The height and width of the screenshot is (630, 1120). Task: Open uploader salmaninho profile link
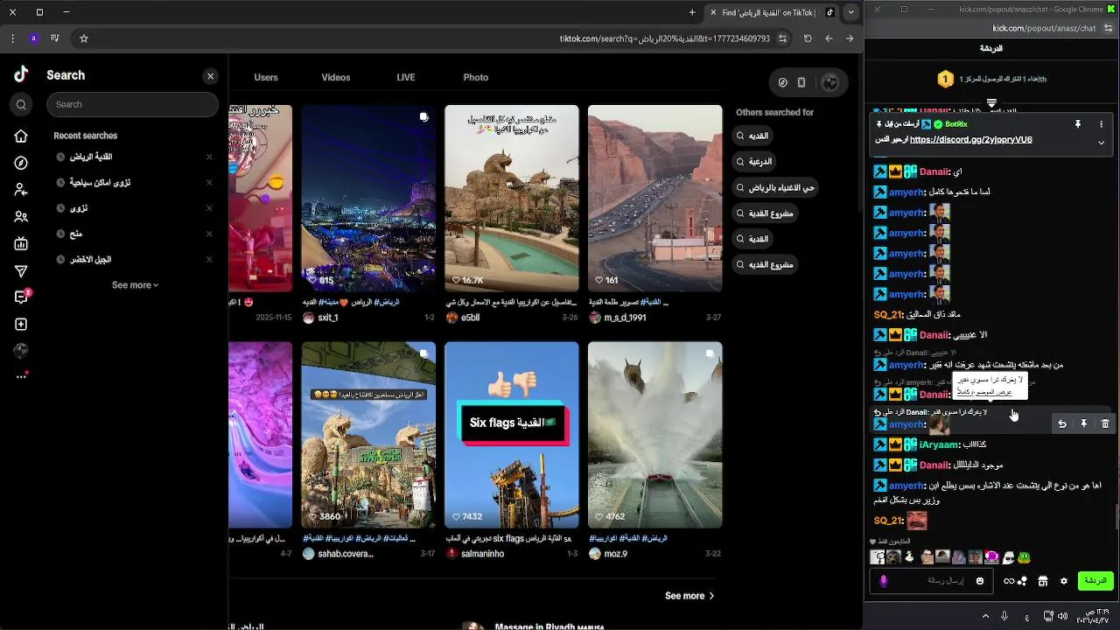tap(482, 554)
